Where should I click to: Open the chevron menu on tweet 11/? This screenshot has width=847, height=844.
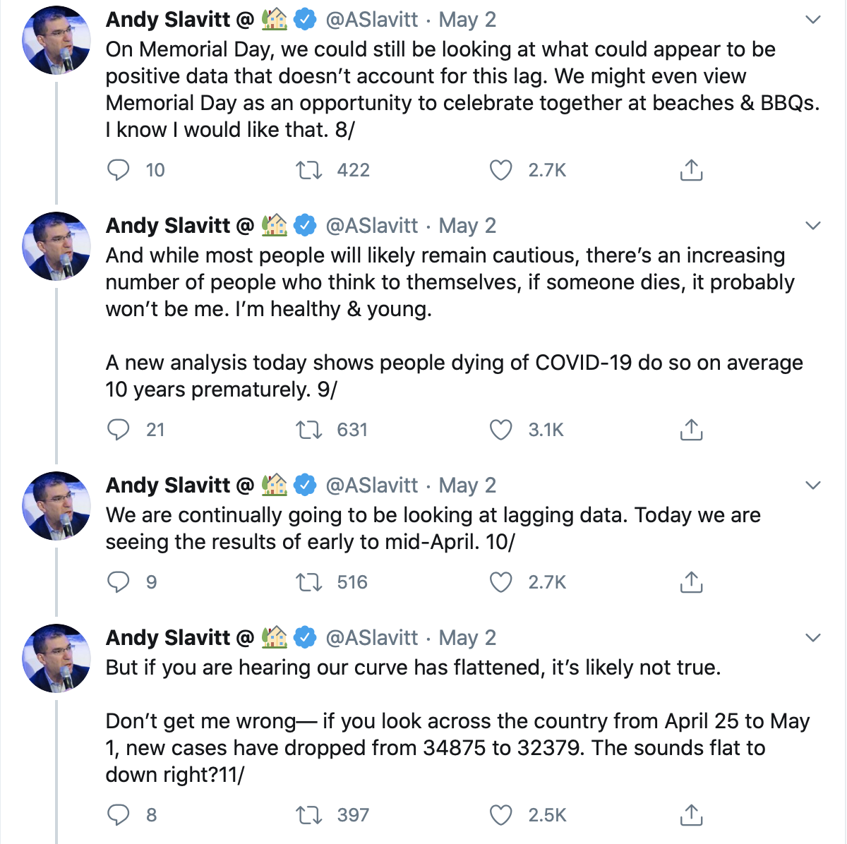coord(813,638)
